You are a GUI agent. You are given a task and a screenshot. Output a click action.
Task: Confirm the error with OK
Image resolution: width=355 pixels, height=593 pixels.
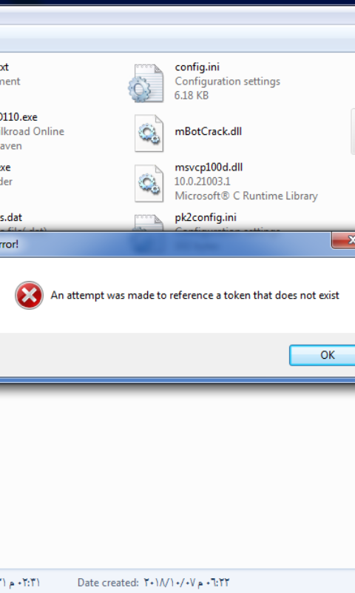pyautogui.click(x=322, y=355)
